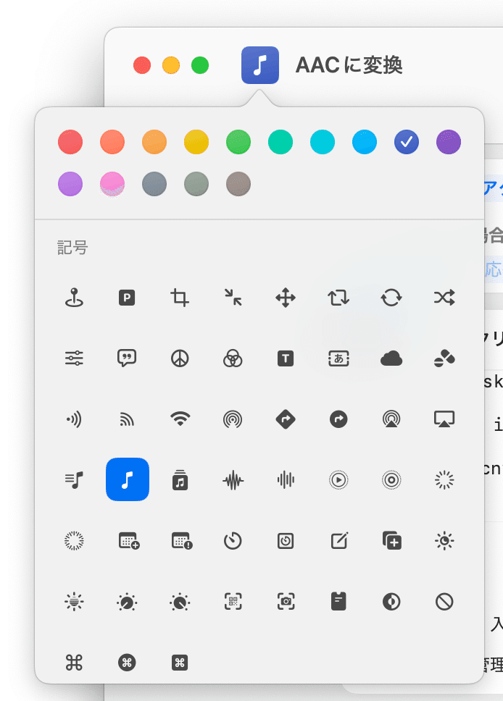Set icon color to yellow
The height and width of the screenshot is (701, 503).
[x=196, y=142]
